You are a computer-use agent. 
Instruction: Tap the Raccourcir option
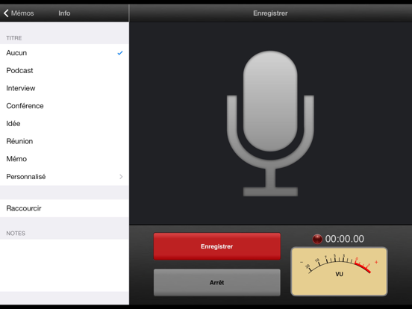click(64, 208)
